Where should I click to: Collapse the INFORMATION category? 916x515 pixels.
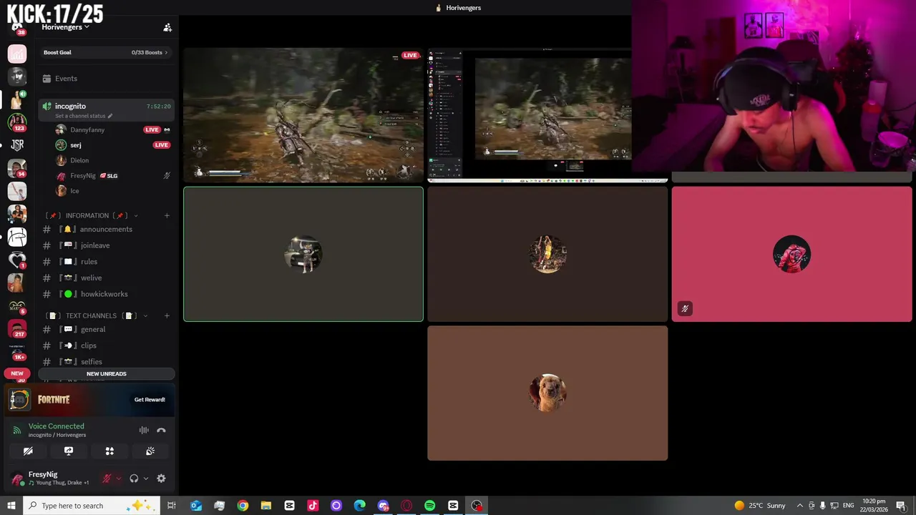pos(91,215)
